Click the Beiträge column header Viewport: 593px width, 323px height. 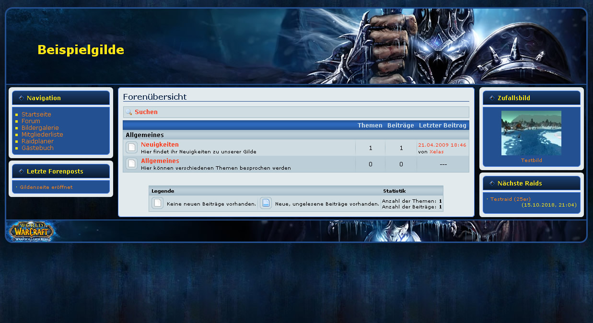click(401, 125)
